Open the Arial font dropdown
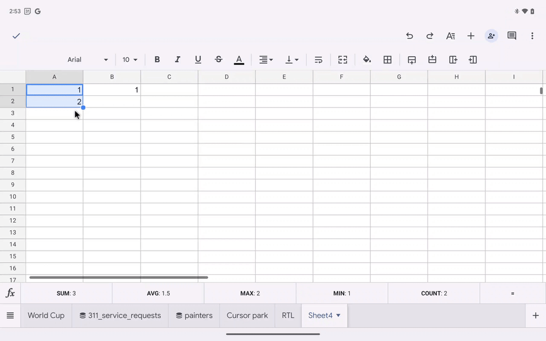The width and height of the screenshot is (546, 341). coord(88,59)
